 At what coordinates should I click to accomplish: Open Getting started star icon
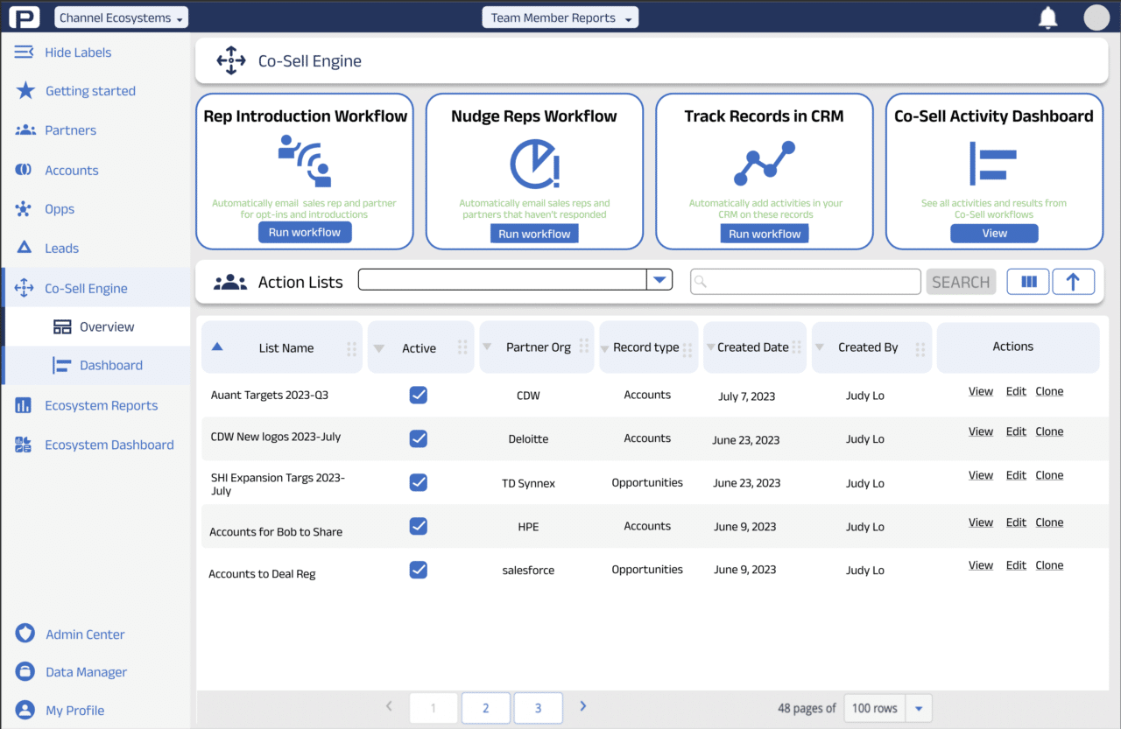coord(25,91)
